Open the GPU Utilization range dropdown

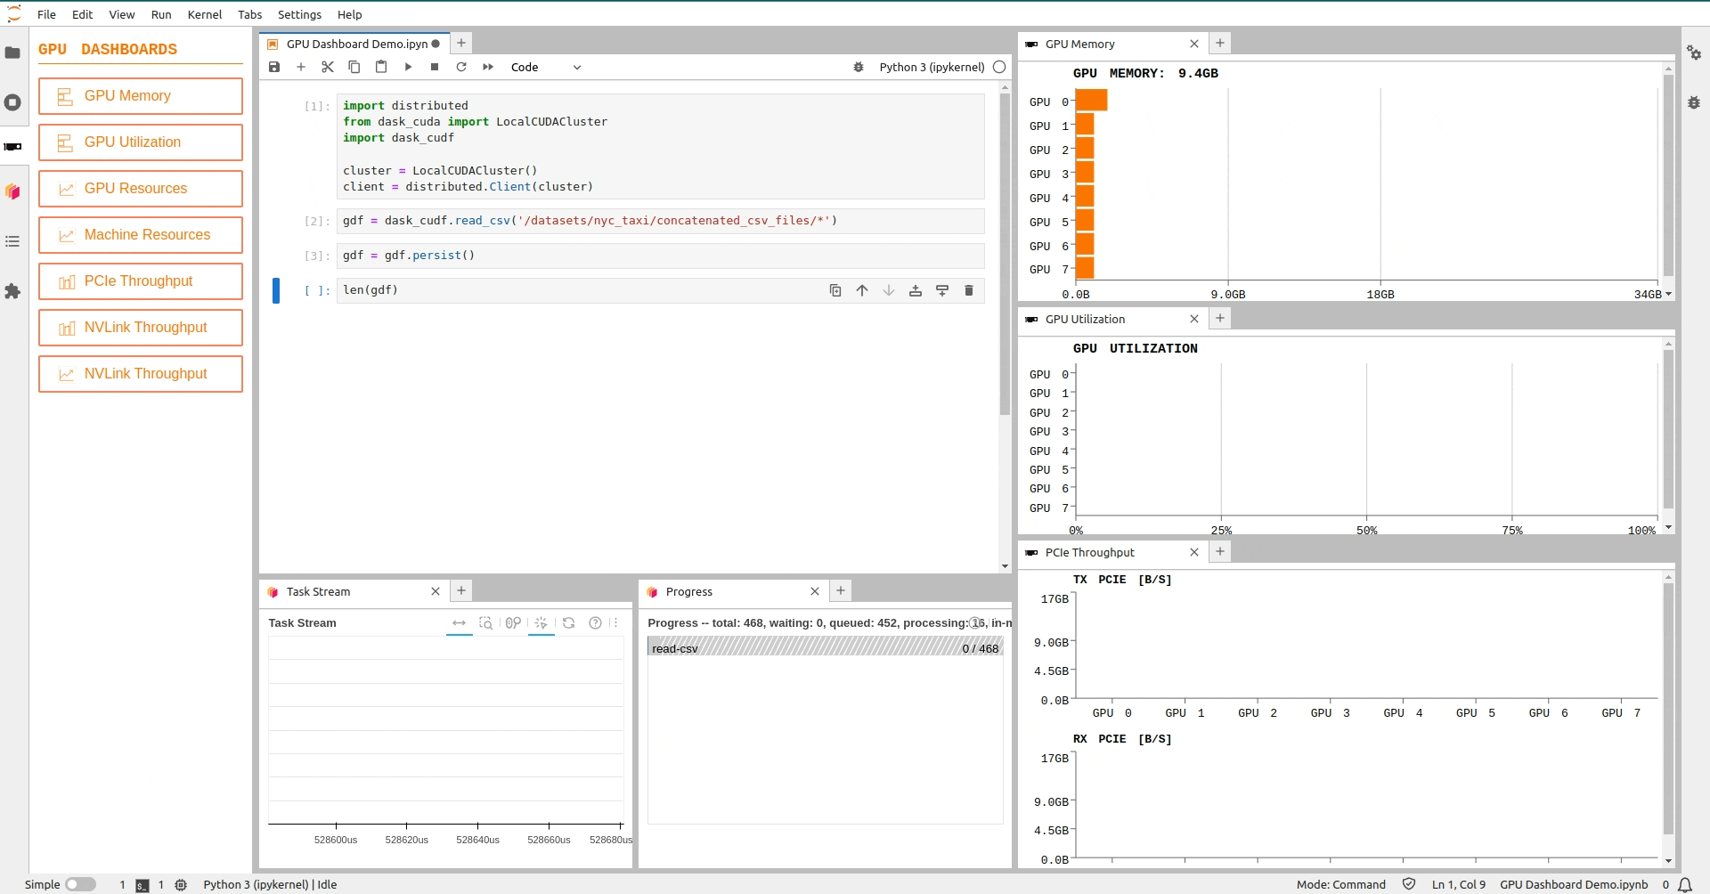pos(1669,527)
